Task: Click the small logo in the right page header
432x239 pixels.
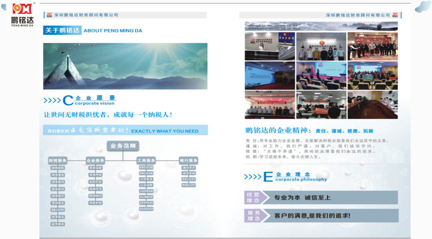Action: pos(395,15)
